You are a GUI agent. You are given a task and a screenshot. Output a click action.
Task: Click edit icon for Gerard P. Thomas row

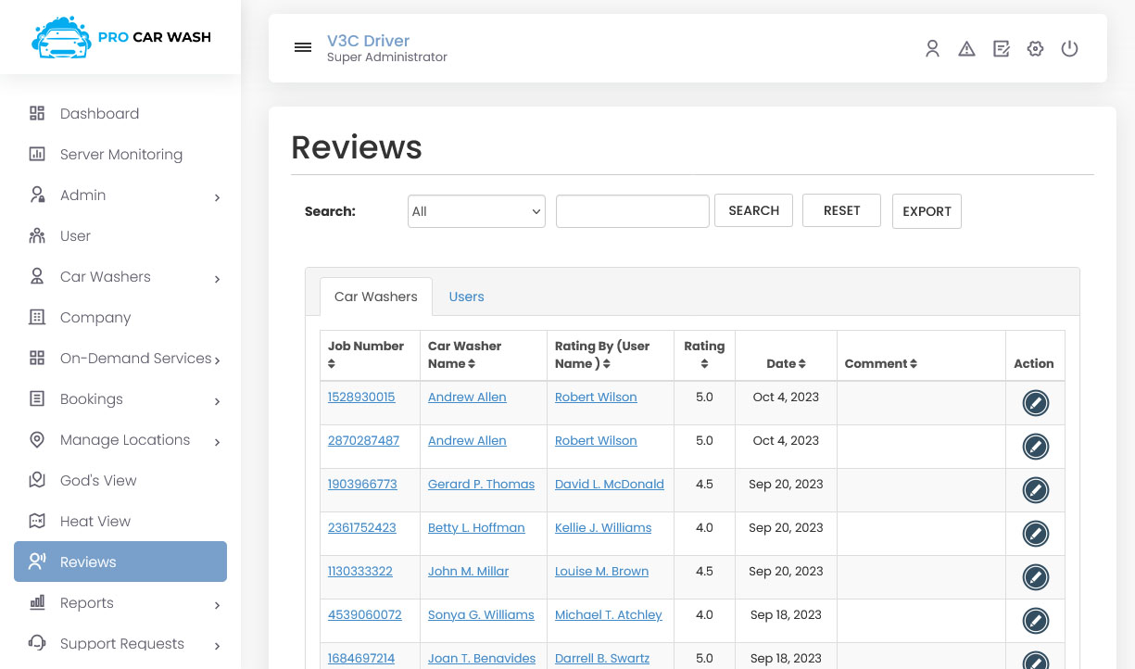tap(1035, 490)
